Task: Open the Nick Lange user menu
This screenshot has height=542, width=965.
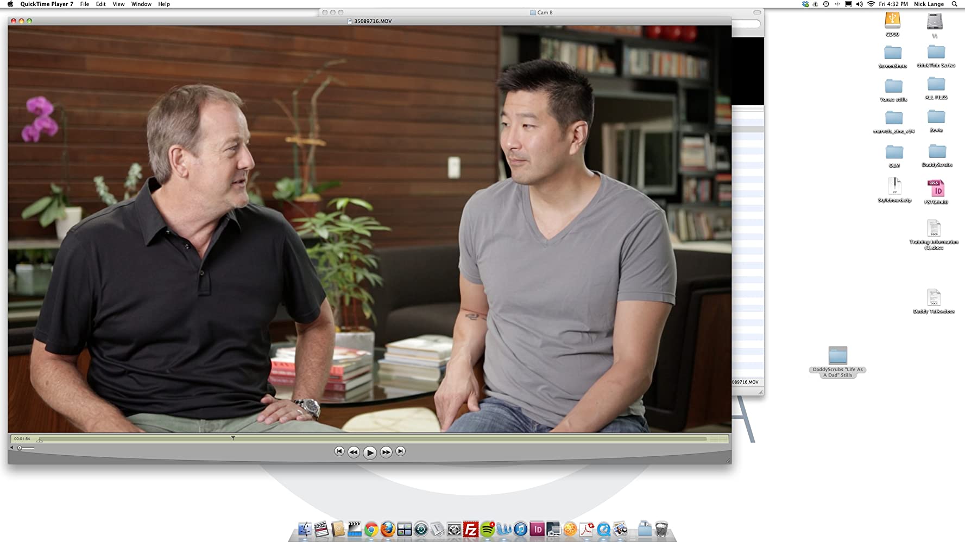Action: tap(929, 4)
